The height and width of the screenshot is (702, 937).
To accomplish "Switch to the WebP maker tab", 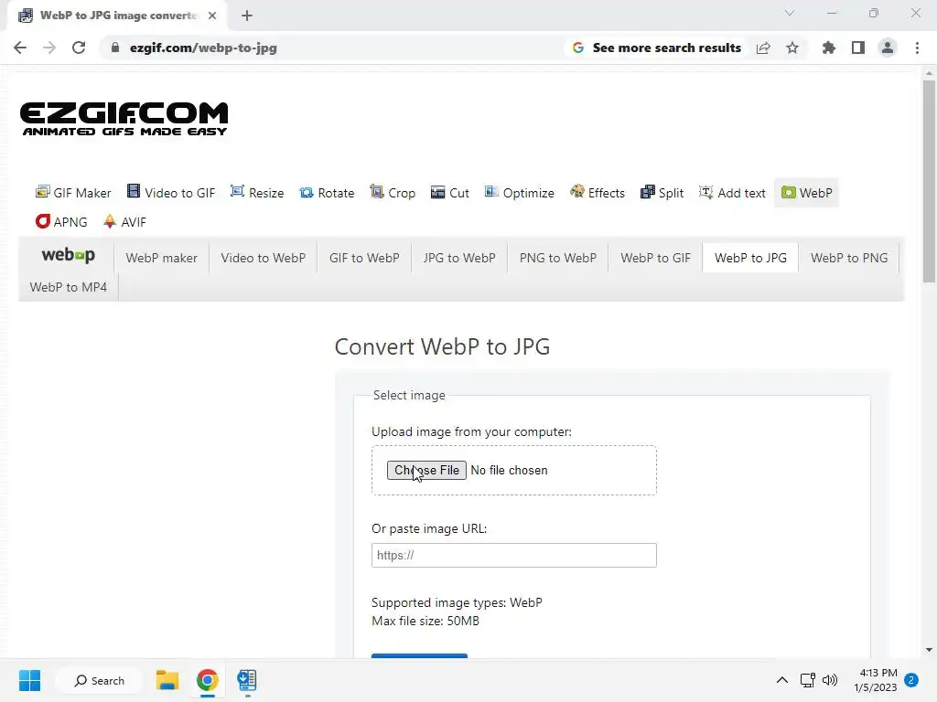I will click(161, 258).
